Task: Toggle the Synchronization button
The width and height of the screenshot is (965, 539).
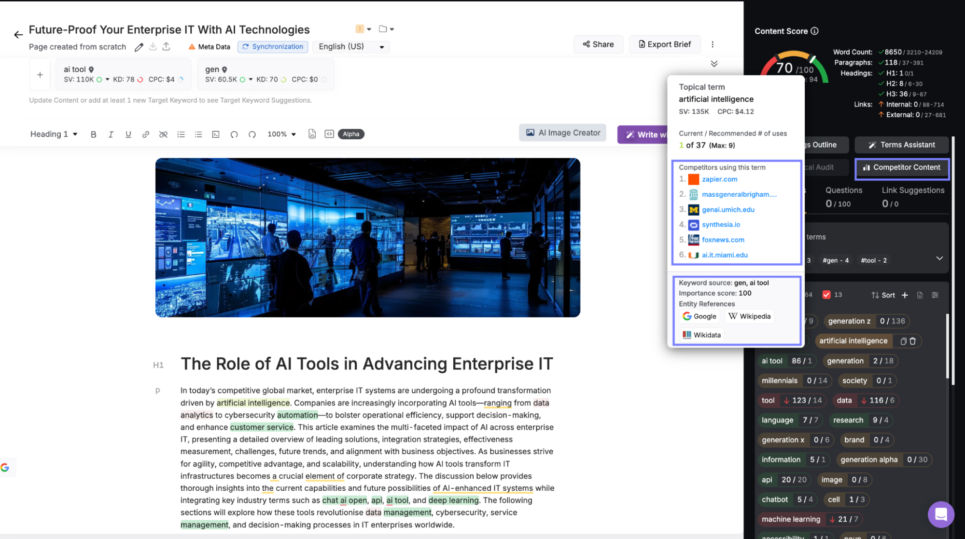Action: [x=273, y=47]
